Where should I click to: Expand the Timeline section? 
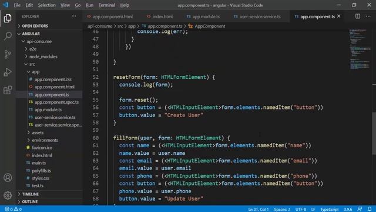pos(49,194)
